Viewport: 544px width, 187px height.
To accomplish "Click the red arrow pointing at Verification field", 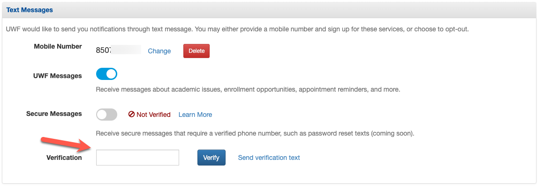I will coord(67,144).
